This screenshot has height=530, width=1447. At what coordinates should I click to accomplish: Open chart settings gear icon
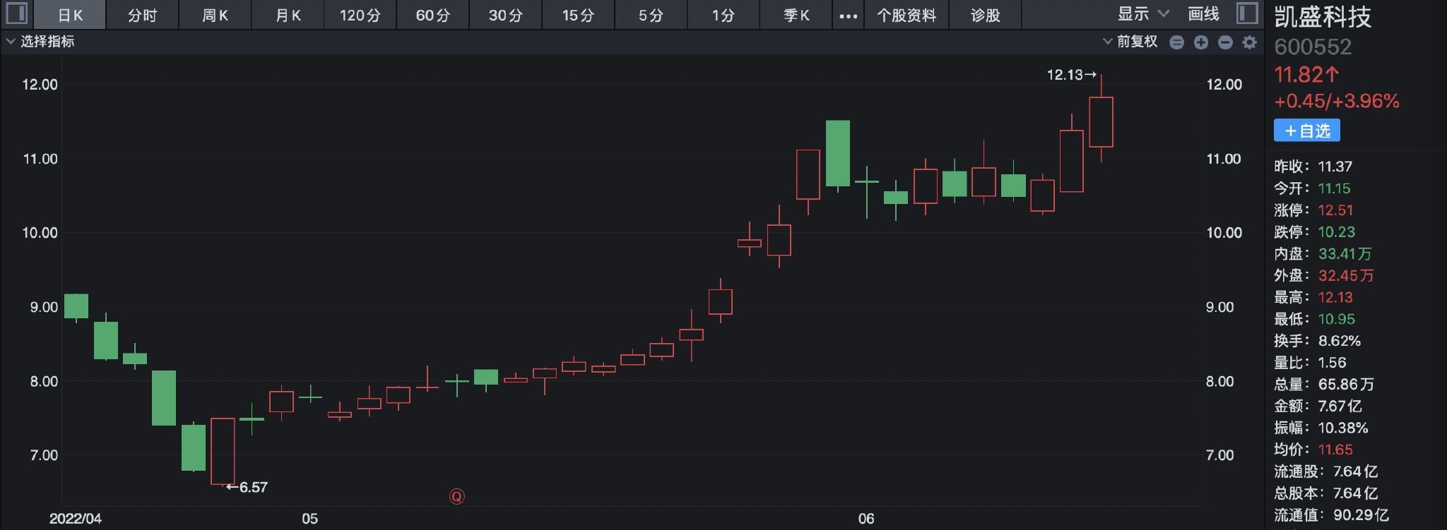1249,42
